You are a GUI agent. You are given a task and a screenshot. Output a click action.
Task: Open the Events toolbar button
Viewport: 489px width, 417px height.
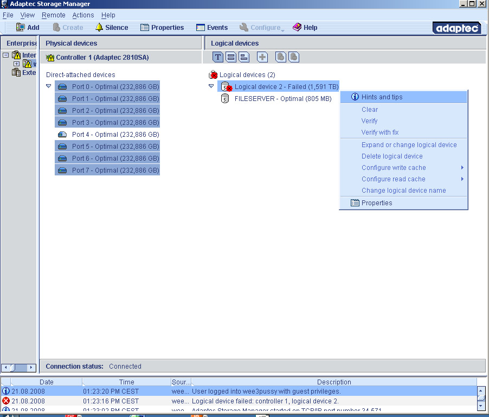pyautogui.click(x=212, y=28)
